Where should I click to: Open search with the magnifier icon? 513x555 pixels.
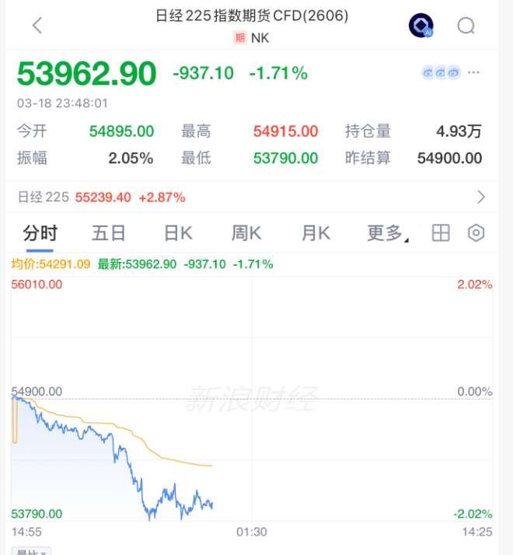[x=466, y=26]
